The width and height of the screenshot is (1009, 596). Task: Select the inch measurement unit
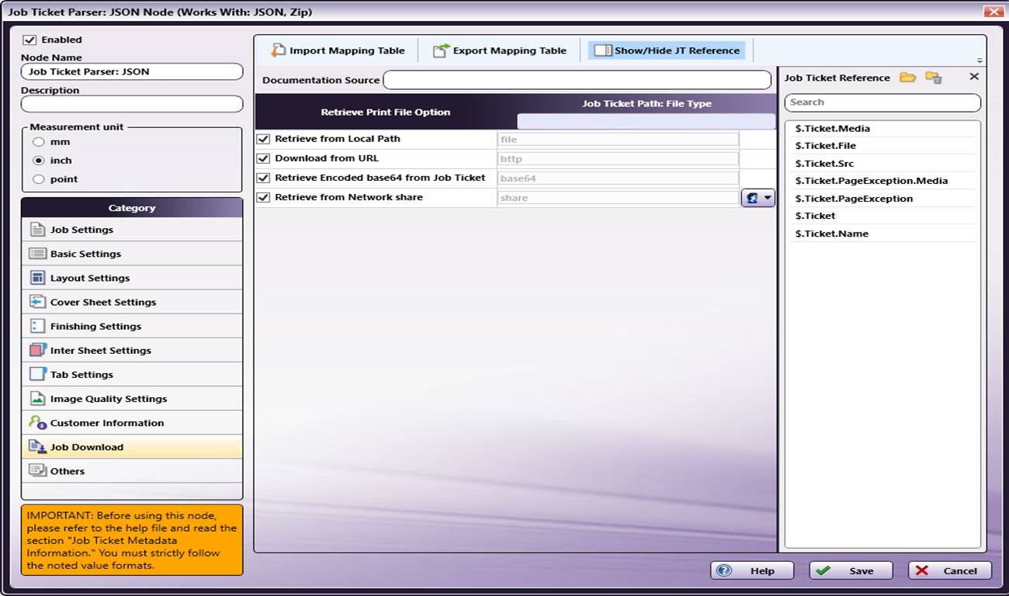[x=39, y=161]
